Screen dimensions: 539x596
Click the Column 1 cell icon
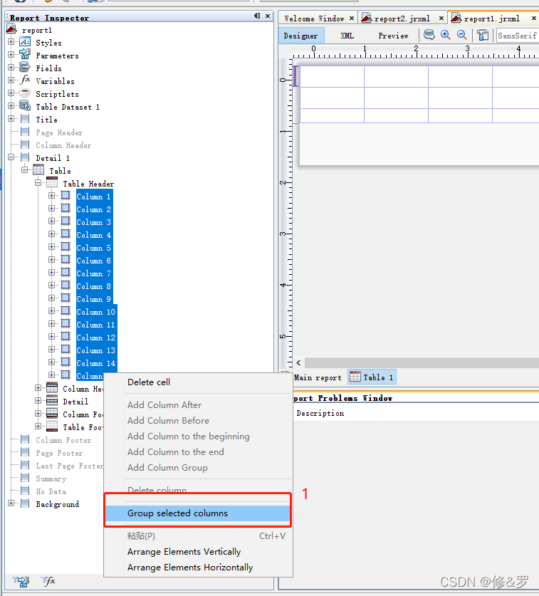[x=66, y=196]
